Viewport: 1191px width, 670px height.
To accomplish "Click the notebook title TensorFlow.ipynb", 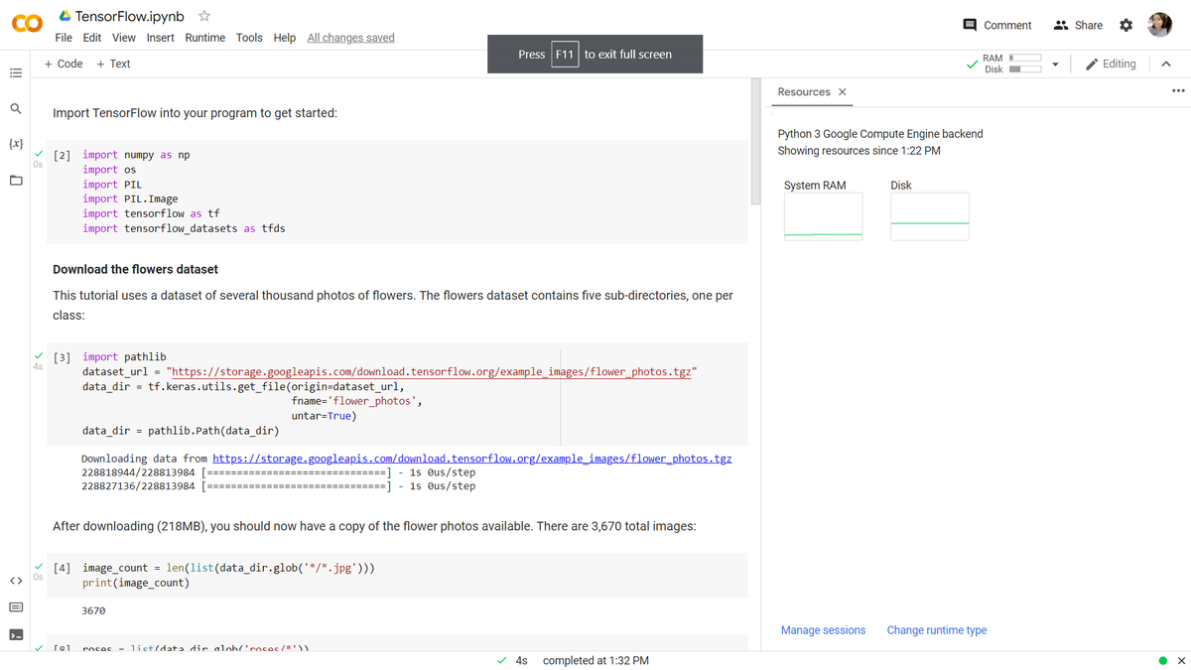I will tap(129, 16).
